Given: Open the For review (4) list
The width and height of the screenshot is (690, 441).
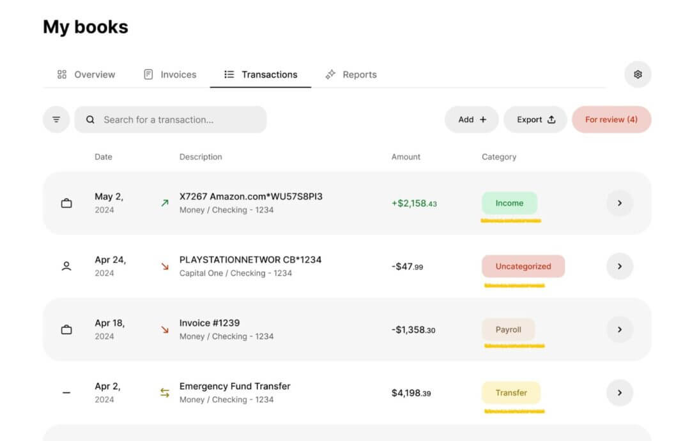Looking at the screenshot, I should [611, 119].
